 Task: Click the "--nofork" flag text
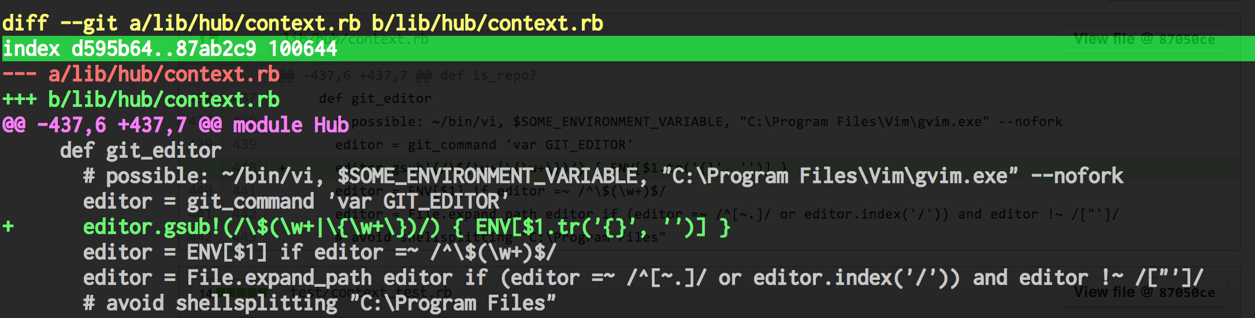tap(1076, 176)
